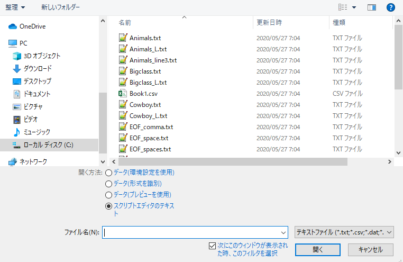The width and height of the screenshot is (403, 262).
Task: Click the Book1.csv file name
Action: 143,94
